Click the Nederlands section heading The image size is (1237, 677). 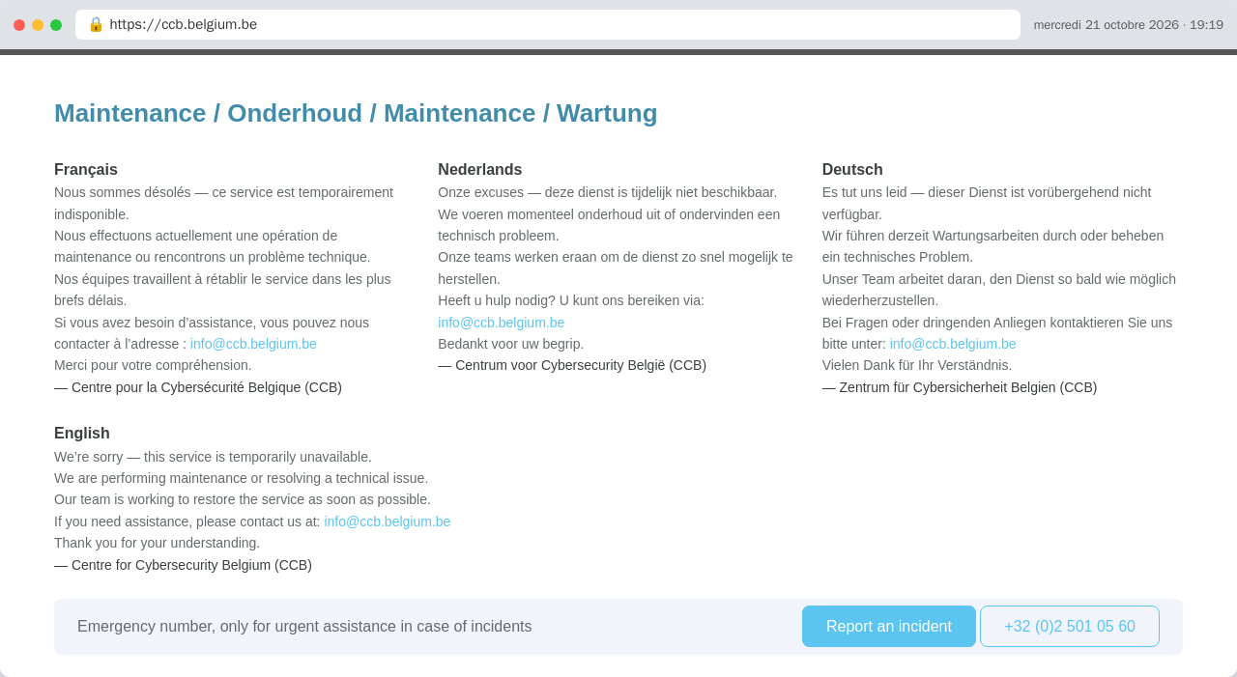480,170
